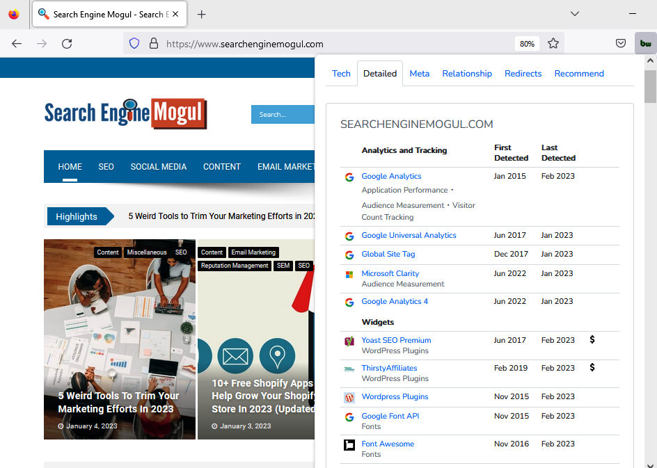Screen dimensions: 657x468
Task: Click the Email Marketing category tag
Action: (x=253, y=252)
